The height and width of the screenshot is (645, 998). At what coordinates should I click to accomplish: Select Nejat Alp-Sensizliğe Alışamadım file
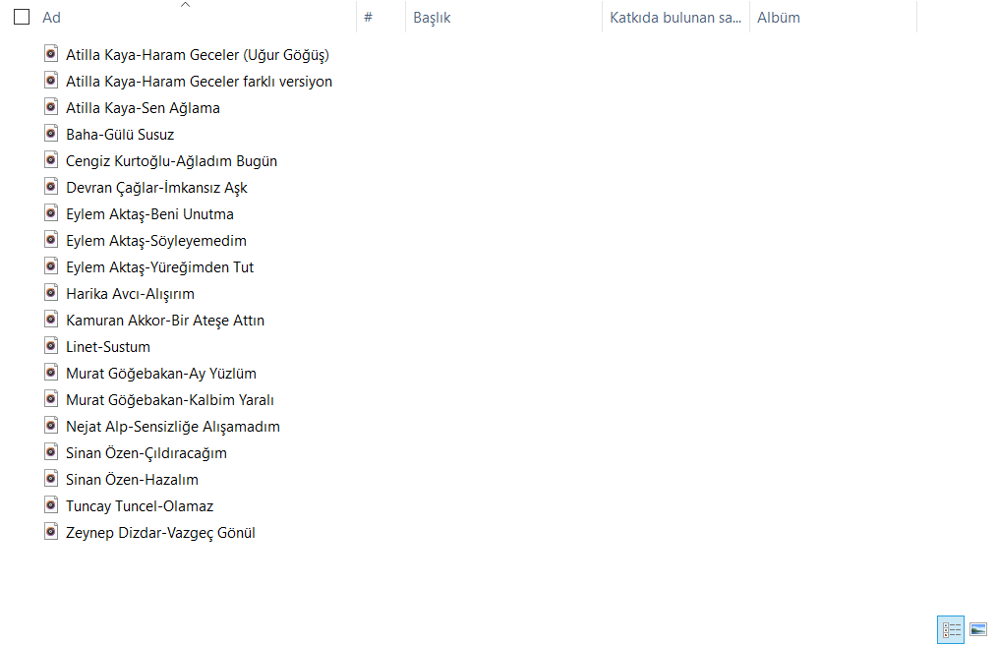173,427
